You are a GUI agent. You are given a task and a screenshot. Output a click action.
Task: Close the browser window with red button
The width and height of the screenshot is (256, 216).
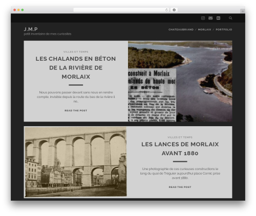pyautogui.click(x=15, y=10)
